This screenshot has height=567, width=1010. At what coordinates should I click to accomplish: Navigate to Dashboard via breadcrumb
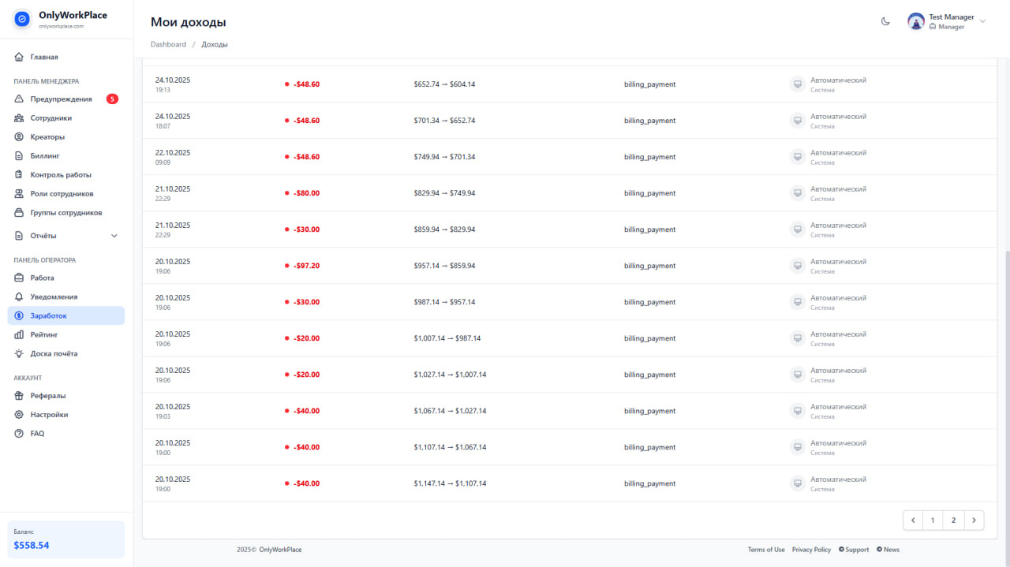168,44
